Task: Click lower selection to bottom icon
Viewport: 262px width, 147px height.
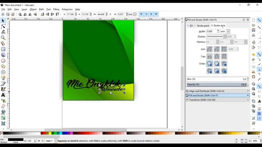Action: pos(43,14)
